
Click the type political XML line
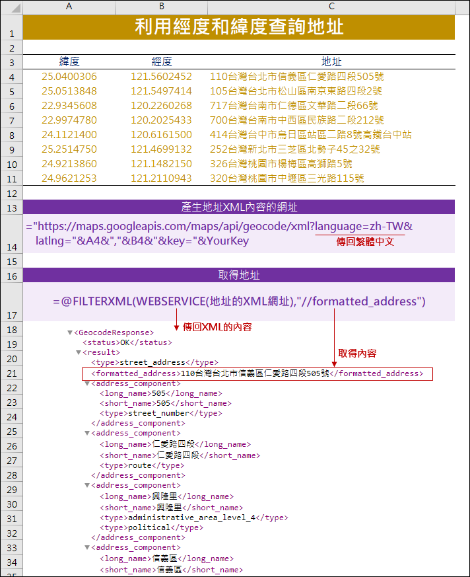coord(151,527)
